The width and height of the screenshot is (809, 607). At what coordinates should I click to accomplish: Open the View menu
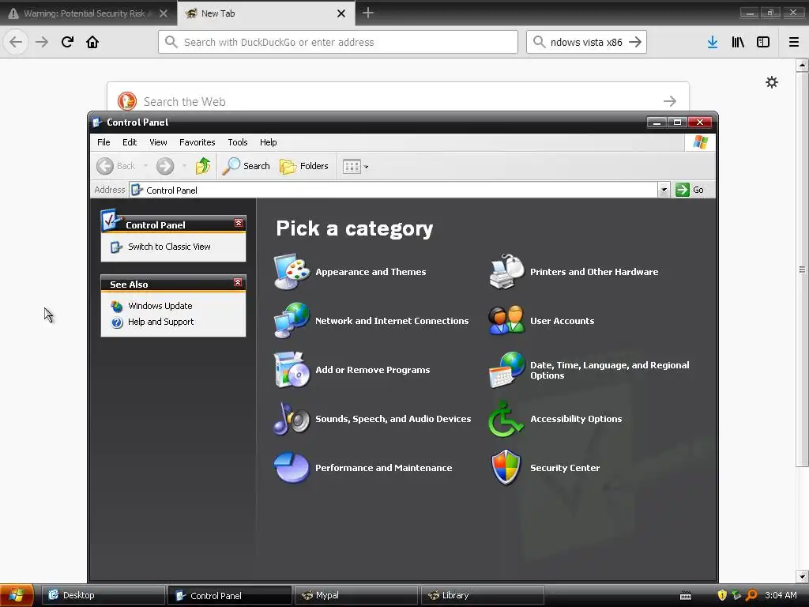(158, 142)
